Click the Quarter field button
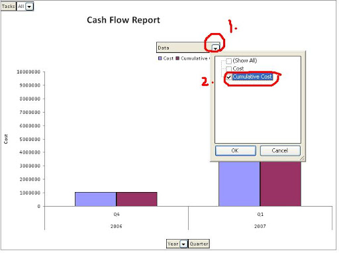Screen dimensions: 339x253 (x=199, y=244)
